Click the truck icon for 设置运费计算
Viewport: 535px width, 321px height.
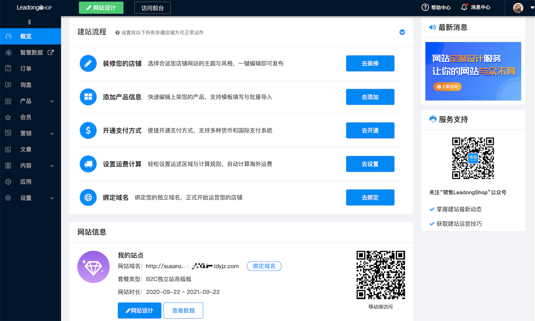[x=88, y=164]
